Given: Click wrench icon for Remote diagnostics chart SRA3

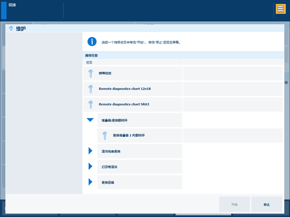Looking at the screenshot, I should click(90, 105).
